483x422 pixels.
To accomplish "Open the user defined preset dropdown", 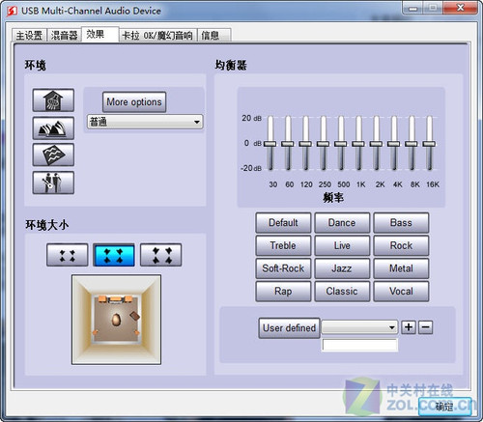I will coord(359,327).
